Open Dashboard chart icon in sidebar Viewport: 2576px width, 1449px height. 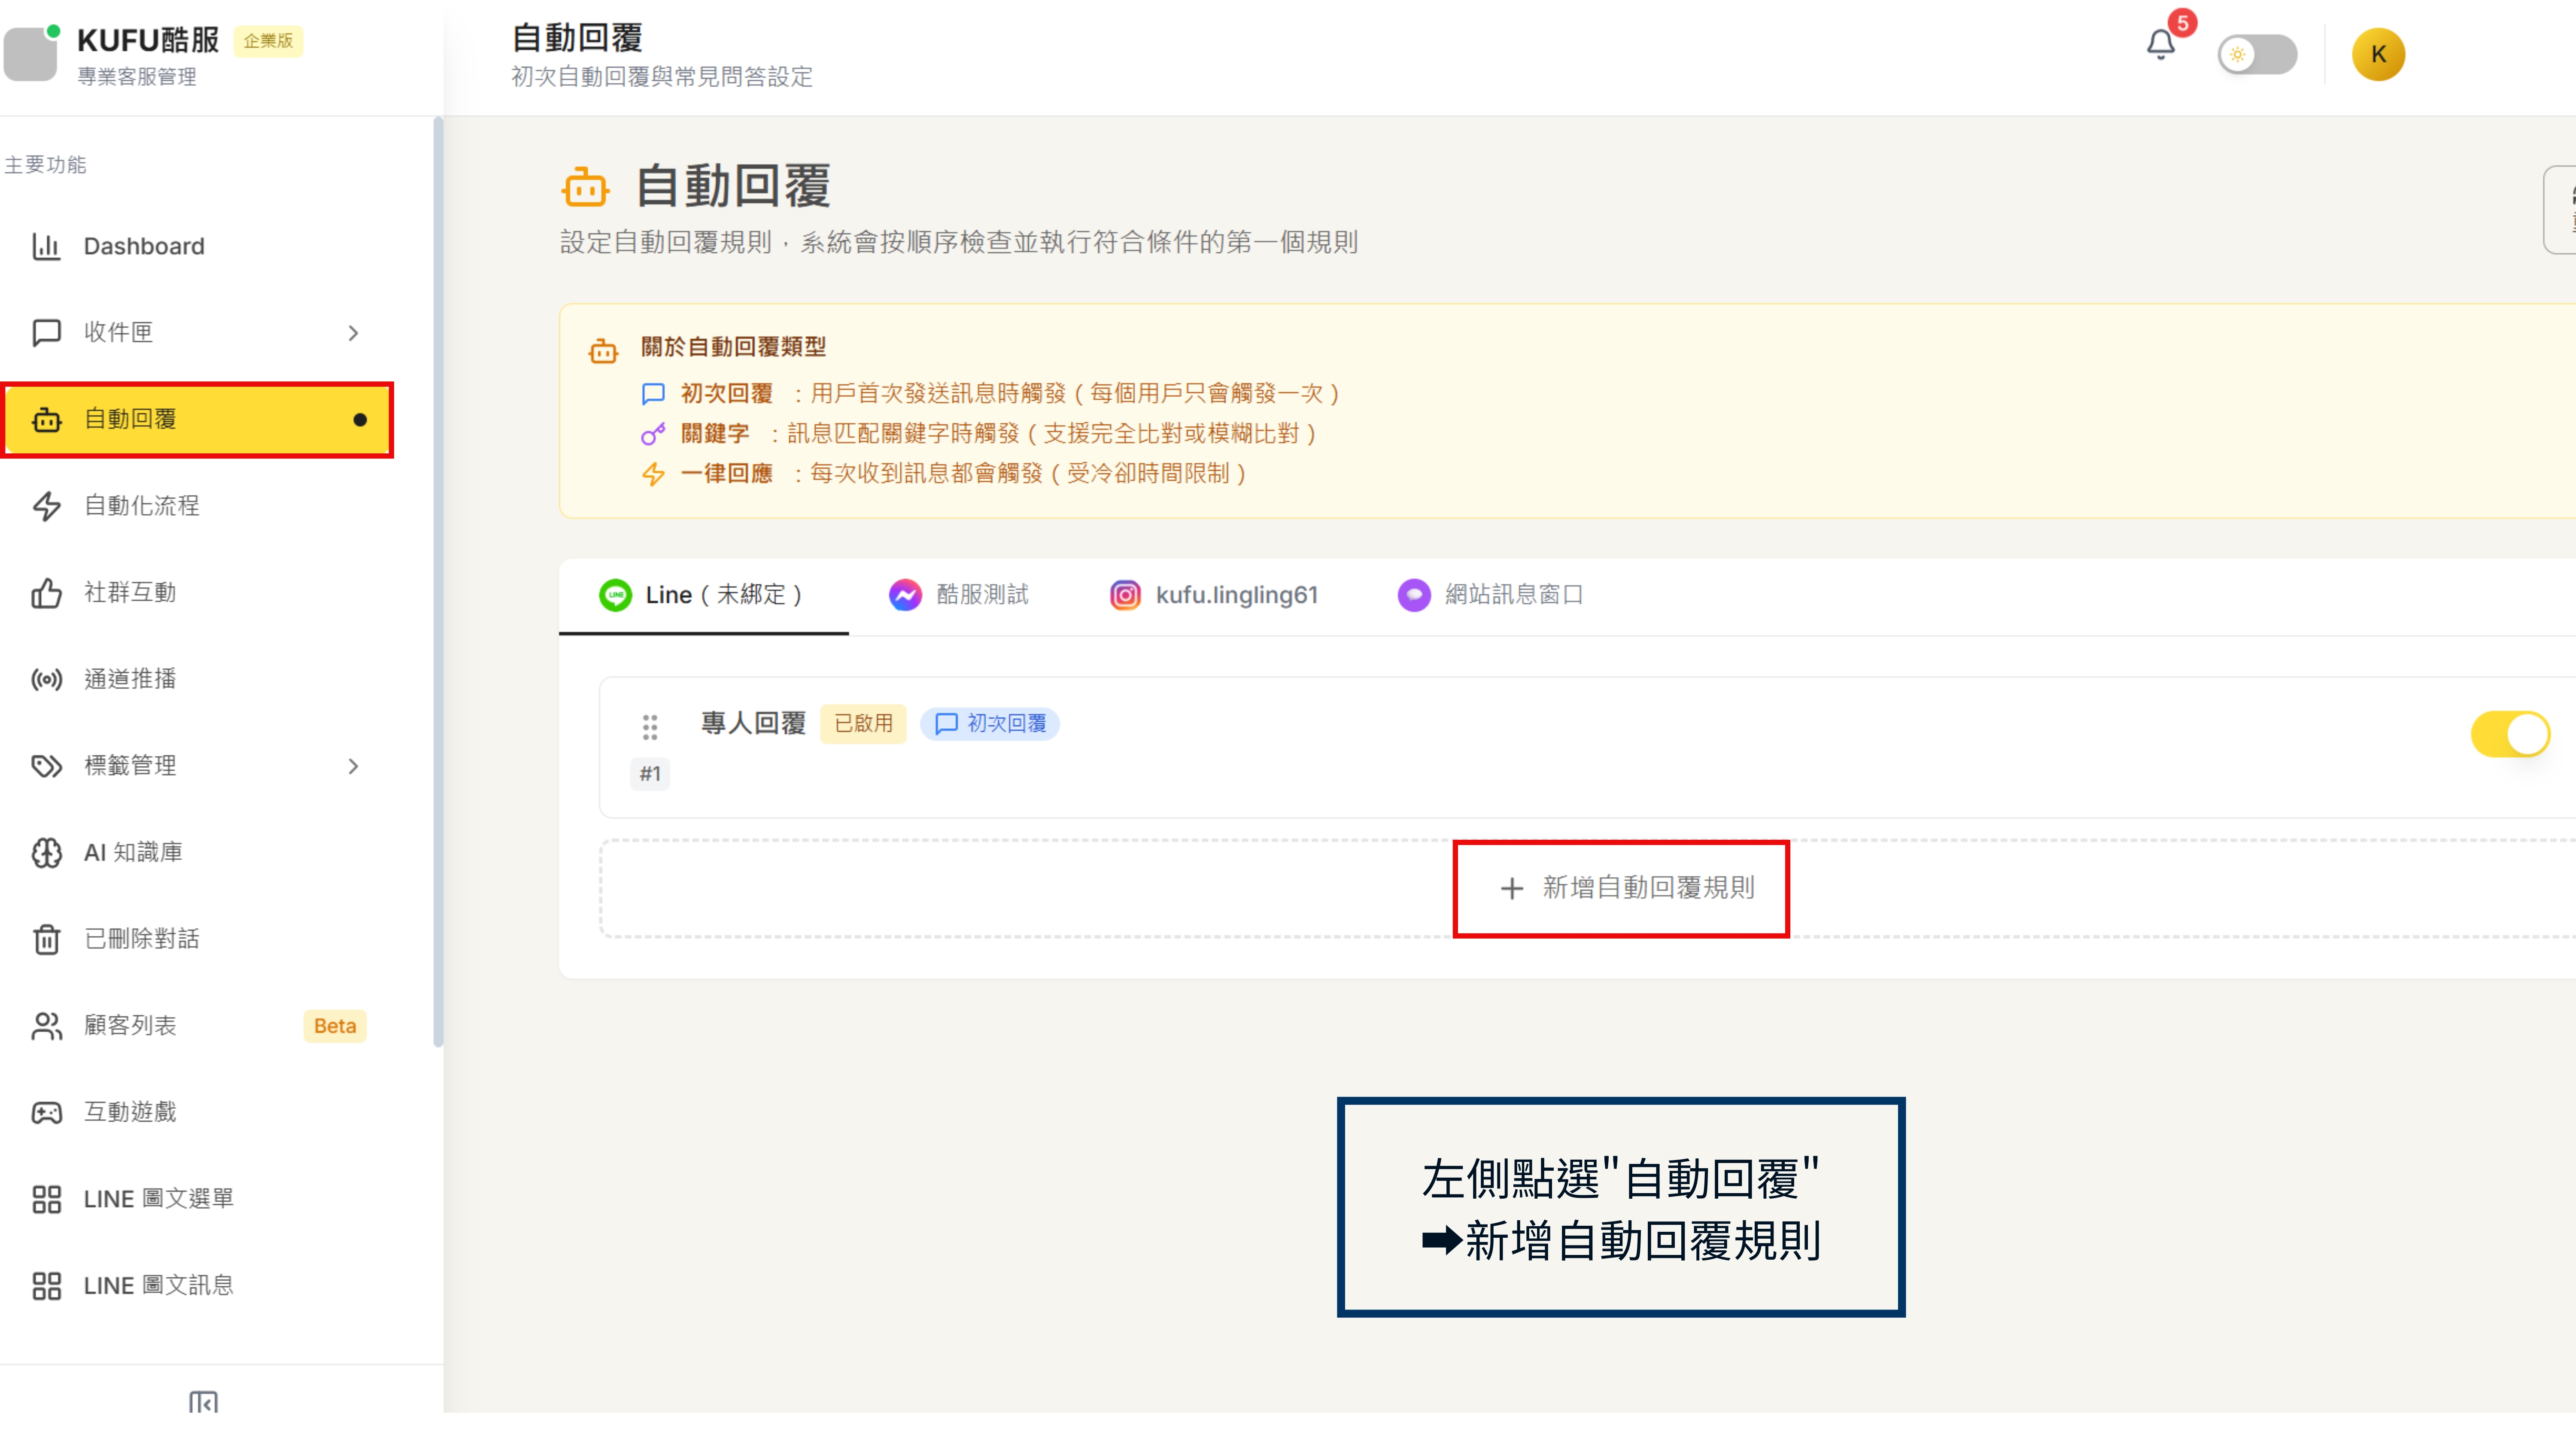point(47,246)
